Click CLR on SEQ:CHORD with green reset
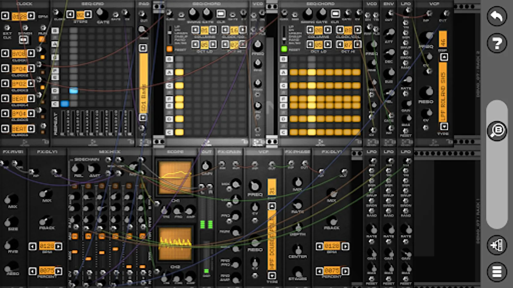This screenshot has width=513, height=288. coord(335,14)
